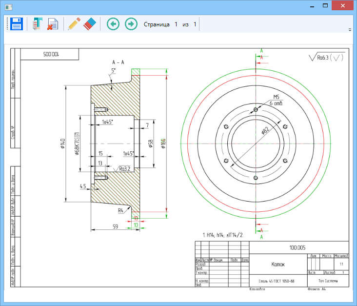This screenshot has height=306, width=357.
Task: Click the blue floppy disk save icon
Action: click(17, 24)
